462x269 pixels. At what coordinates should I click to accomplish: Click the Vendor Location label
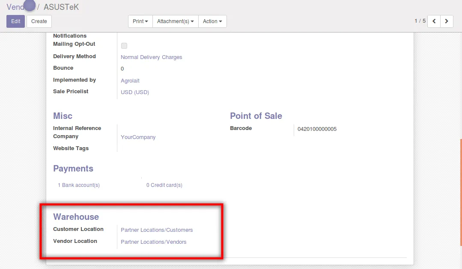click(x=75, y=241)
